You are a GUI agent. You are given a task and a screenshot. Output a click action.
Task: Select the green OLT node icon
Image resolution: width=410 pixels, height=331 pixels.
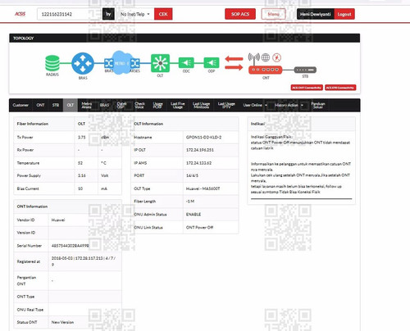click(x=160, y=63)
